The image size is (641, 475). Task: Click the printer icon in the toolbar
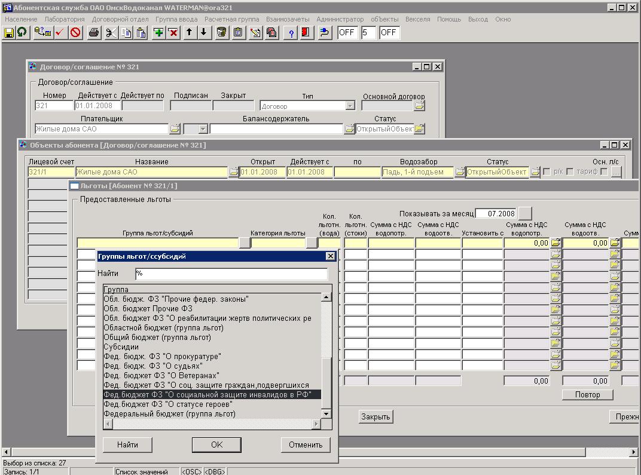pyautogui.click(x=93, y=33)
